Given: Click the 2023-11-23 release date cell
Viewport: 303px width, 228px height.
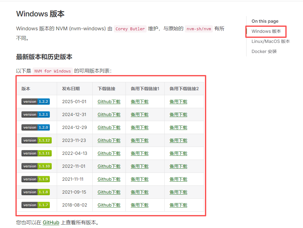Looking at the screenshot, I should coord(74,140).
